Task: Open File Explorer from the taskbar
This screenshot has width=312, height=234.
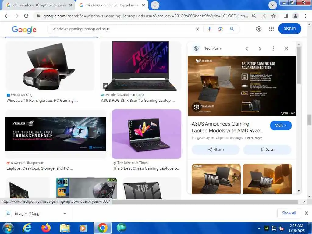Action: [65, 228]
